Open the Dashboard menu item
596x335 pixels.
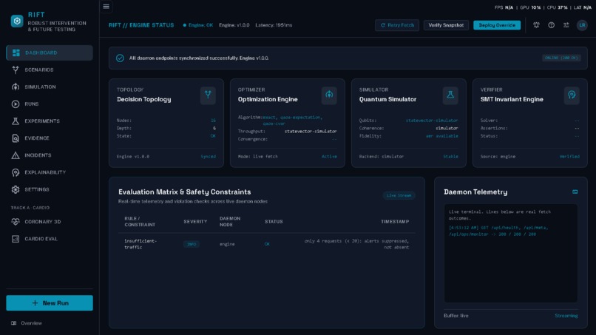[50, 53]
